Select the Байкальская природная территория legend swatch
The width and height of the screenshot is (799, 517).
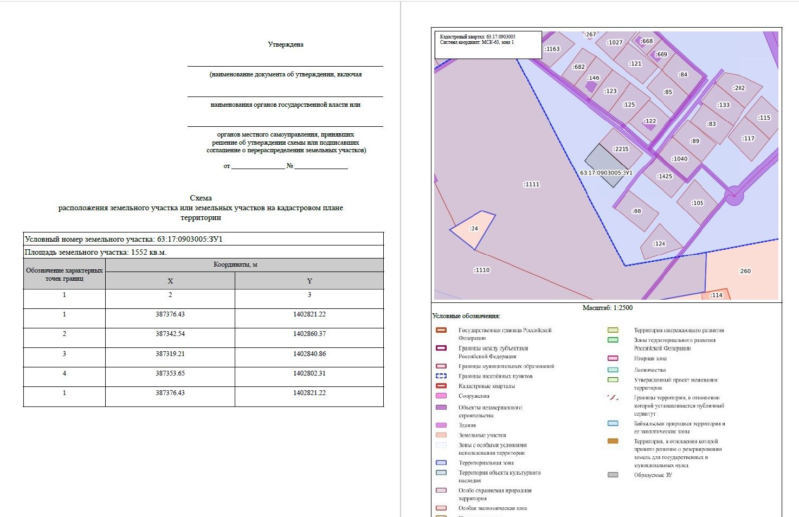(613, 424)
